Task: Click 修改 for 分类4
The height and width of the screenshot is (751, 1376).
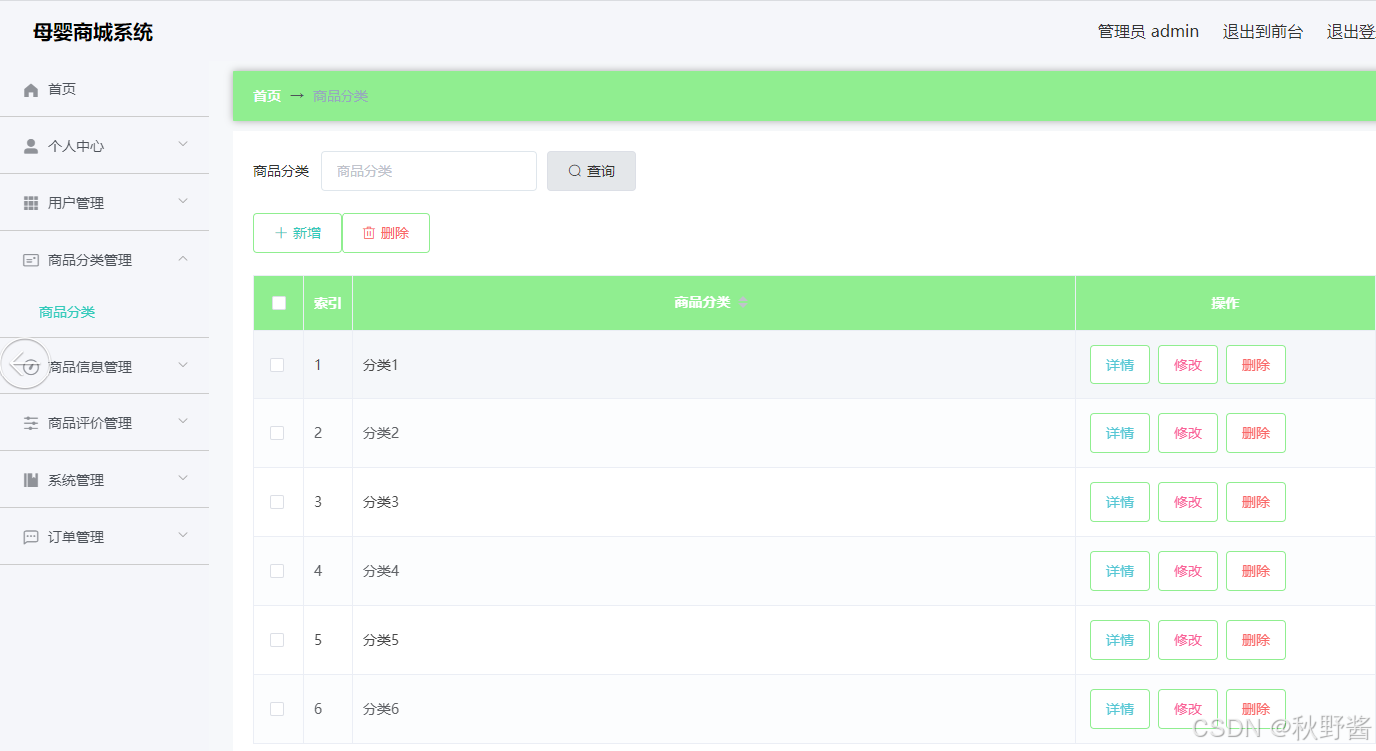Action: coord(1188,571)
